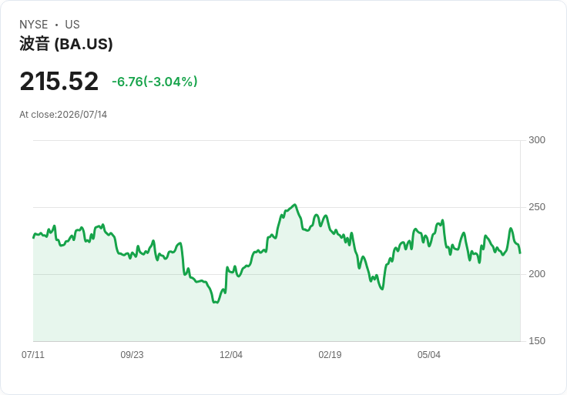Click the NYSE exchange label
Viewport: 567px width, 395px height.
tap(34, 25)
